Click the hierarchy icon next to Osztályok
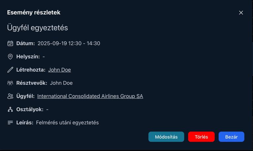 click(x=10, y=109)
